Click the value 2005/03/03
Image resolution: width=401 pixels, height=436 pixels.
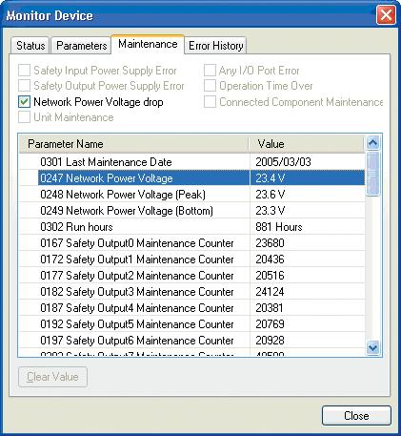283,162
